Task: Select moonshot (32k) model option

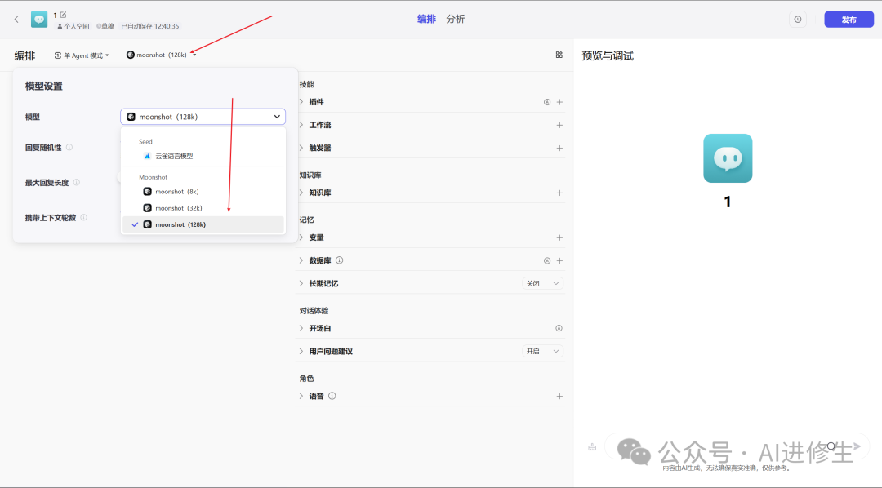Action: pos(203,208)
